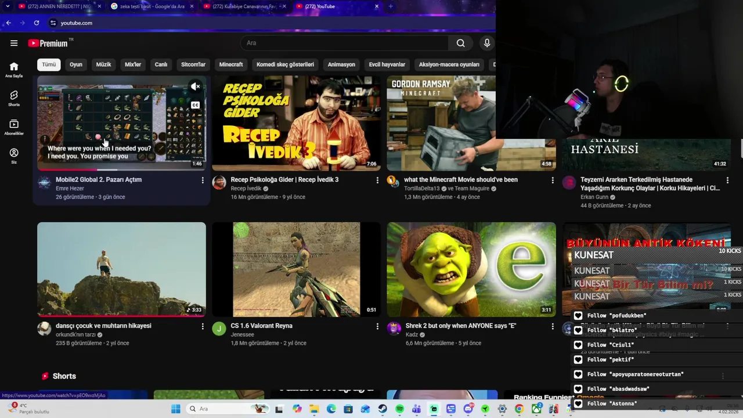The height and width of the screenshot is (418, 743).
Task: Open CS 1.6 Valorant Reyna title
Action: pos(261,326)
